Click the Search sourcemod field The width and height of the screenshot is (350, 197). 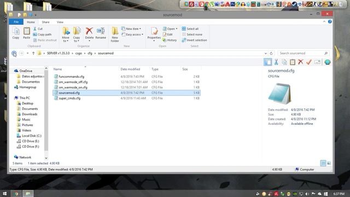coord(304,54)
